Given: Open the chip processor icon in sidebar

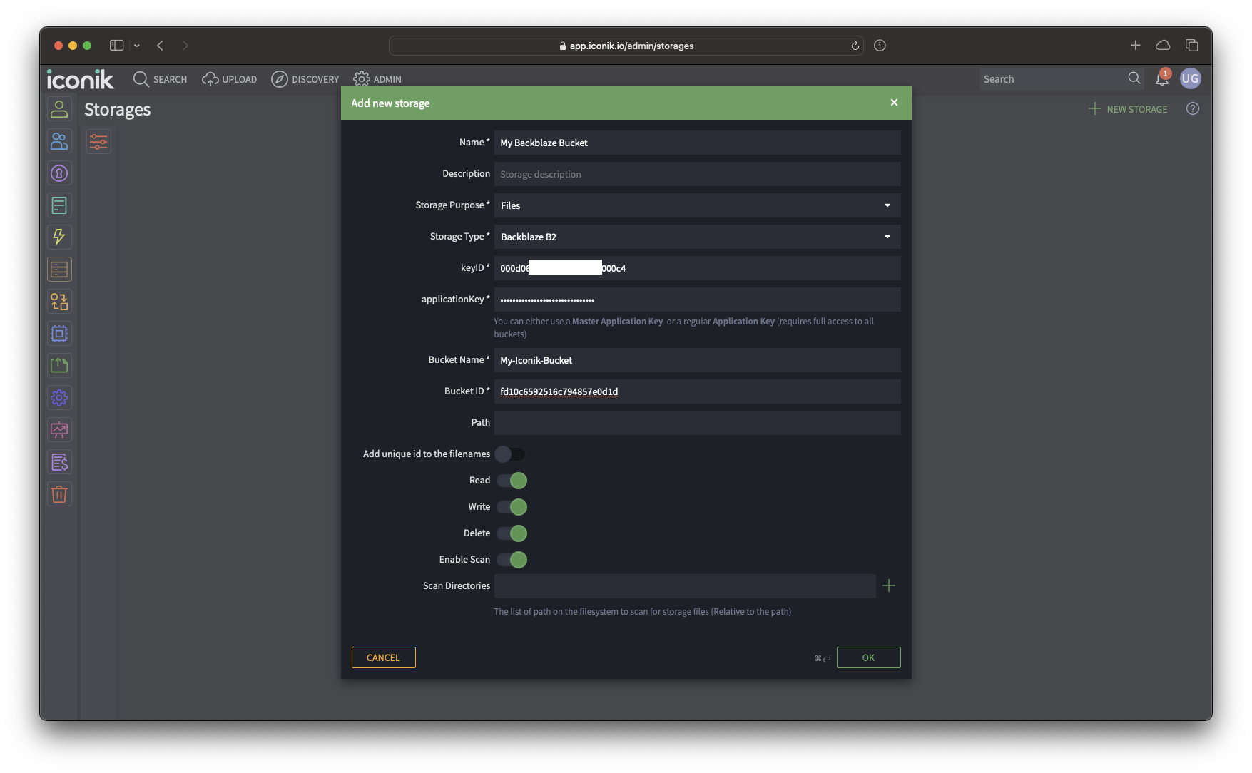Looking at the screenshot, I should point(59,334).
